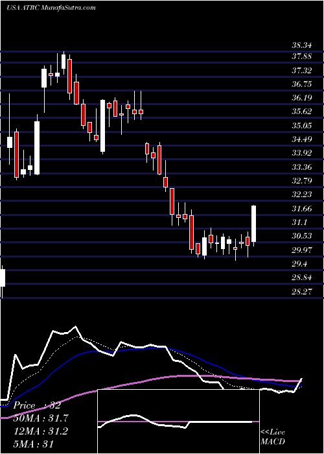The width and height of the screenshot is (324, 454).
Task: Click the 37.88 price axis label
Action: pos(302,56)
